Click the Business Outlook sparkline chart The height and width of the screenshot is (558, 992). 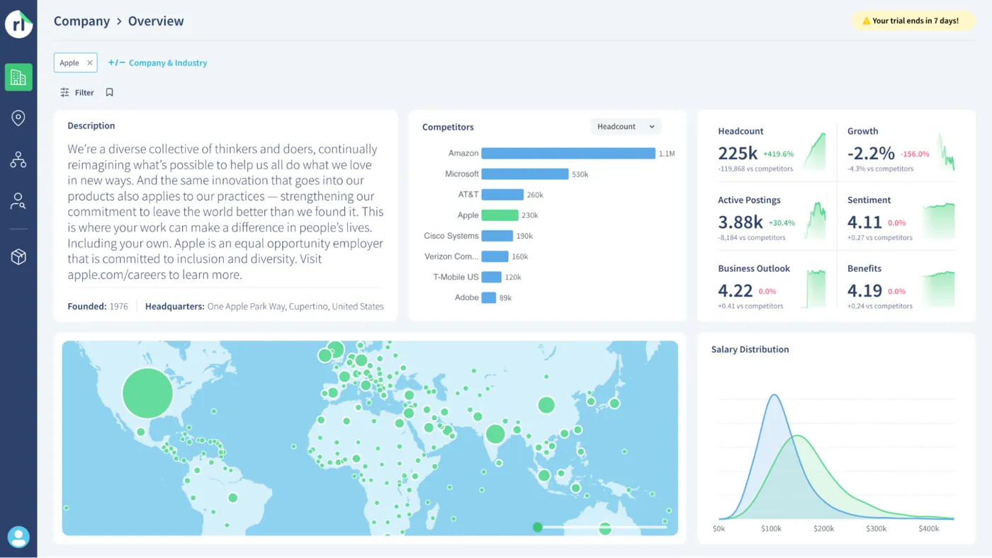coord(813,289)
